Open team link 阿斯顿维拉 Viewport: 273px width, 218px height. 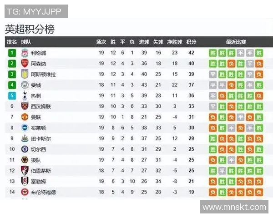(43, 74)
